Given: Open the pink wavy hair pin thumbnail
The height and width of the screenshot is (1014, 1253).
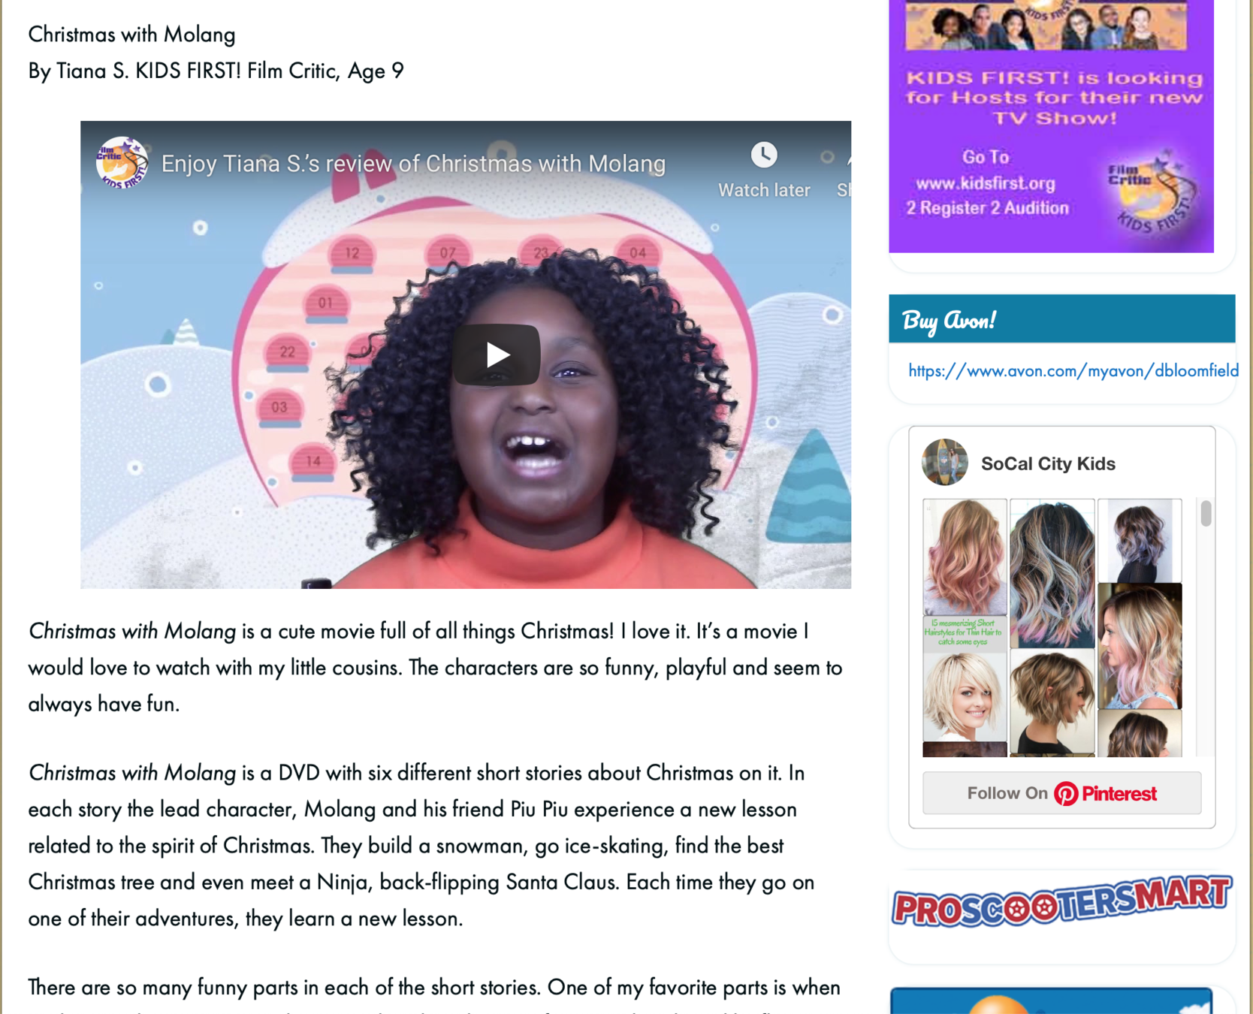Looking at the screenshot, I should (965, 557).
